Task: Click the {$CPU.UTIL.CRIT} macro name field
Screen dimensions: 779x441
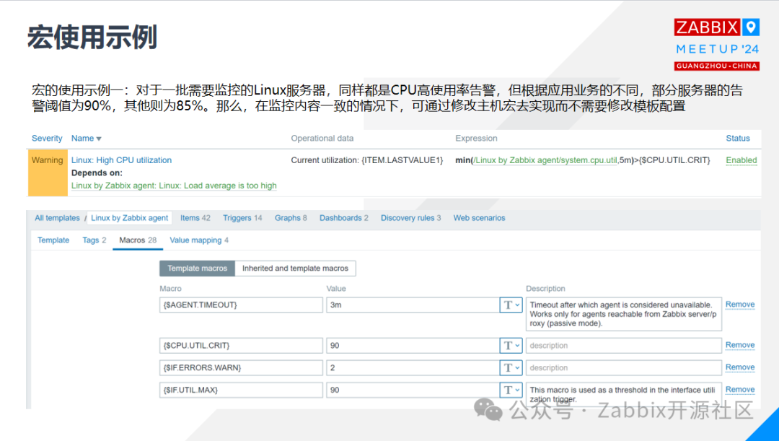Action: pos(241,346)
